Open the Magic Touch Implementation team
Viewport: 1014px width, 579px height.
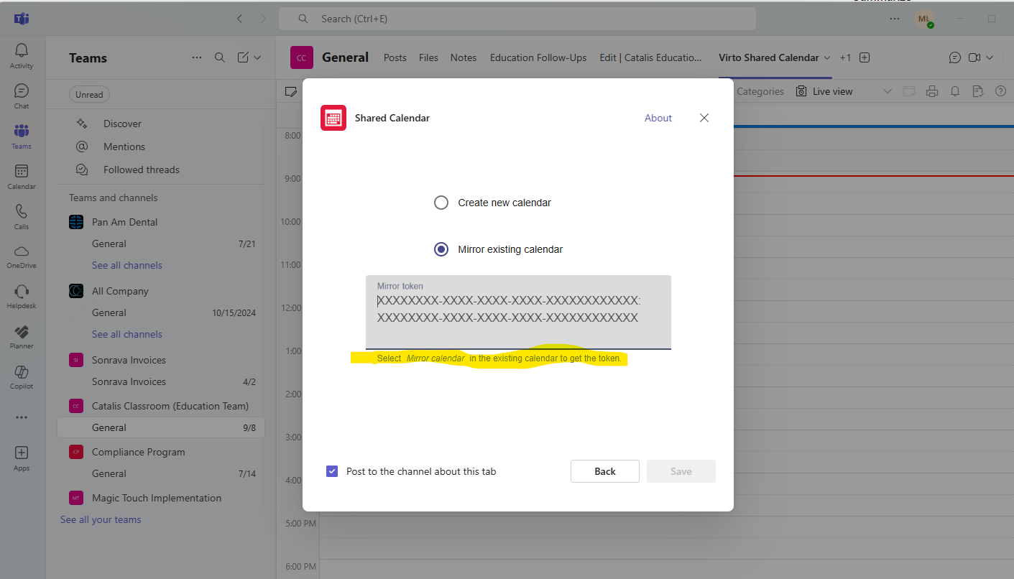pyautogui.click(x=157, y=498)
